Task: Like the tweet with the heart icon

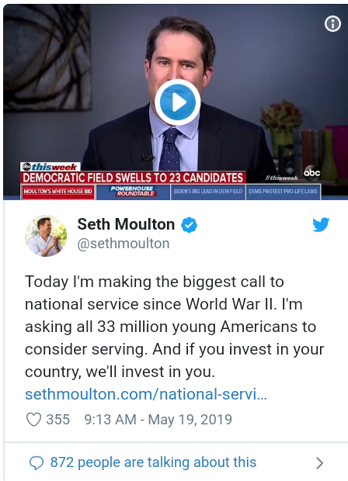Action: click(x=33, y=420)
